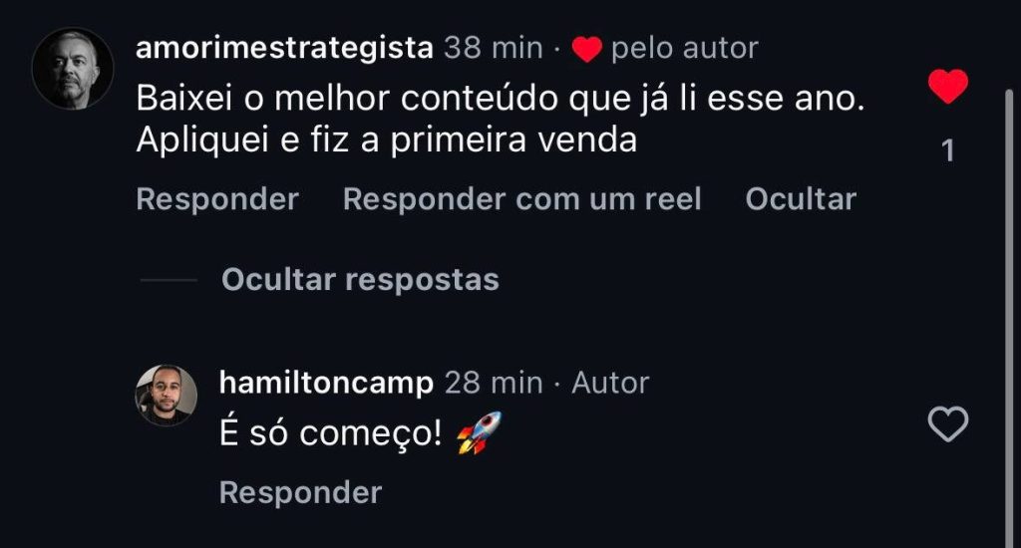Reply to hamiltoncamp's comment

(301, 492)
